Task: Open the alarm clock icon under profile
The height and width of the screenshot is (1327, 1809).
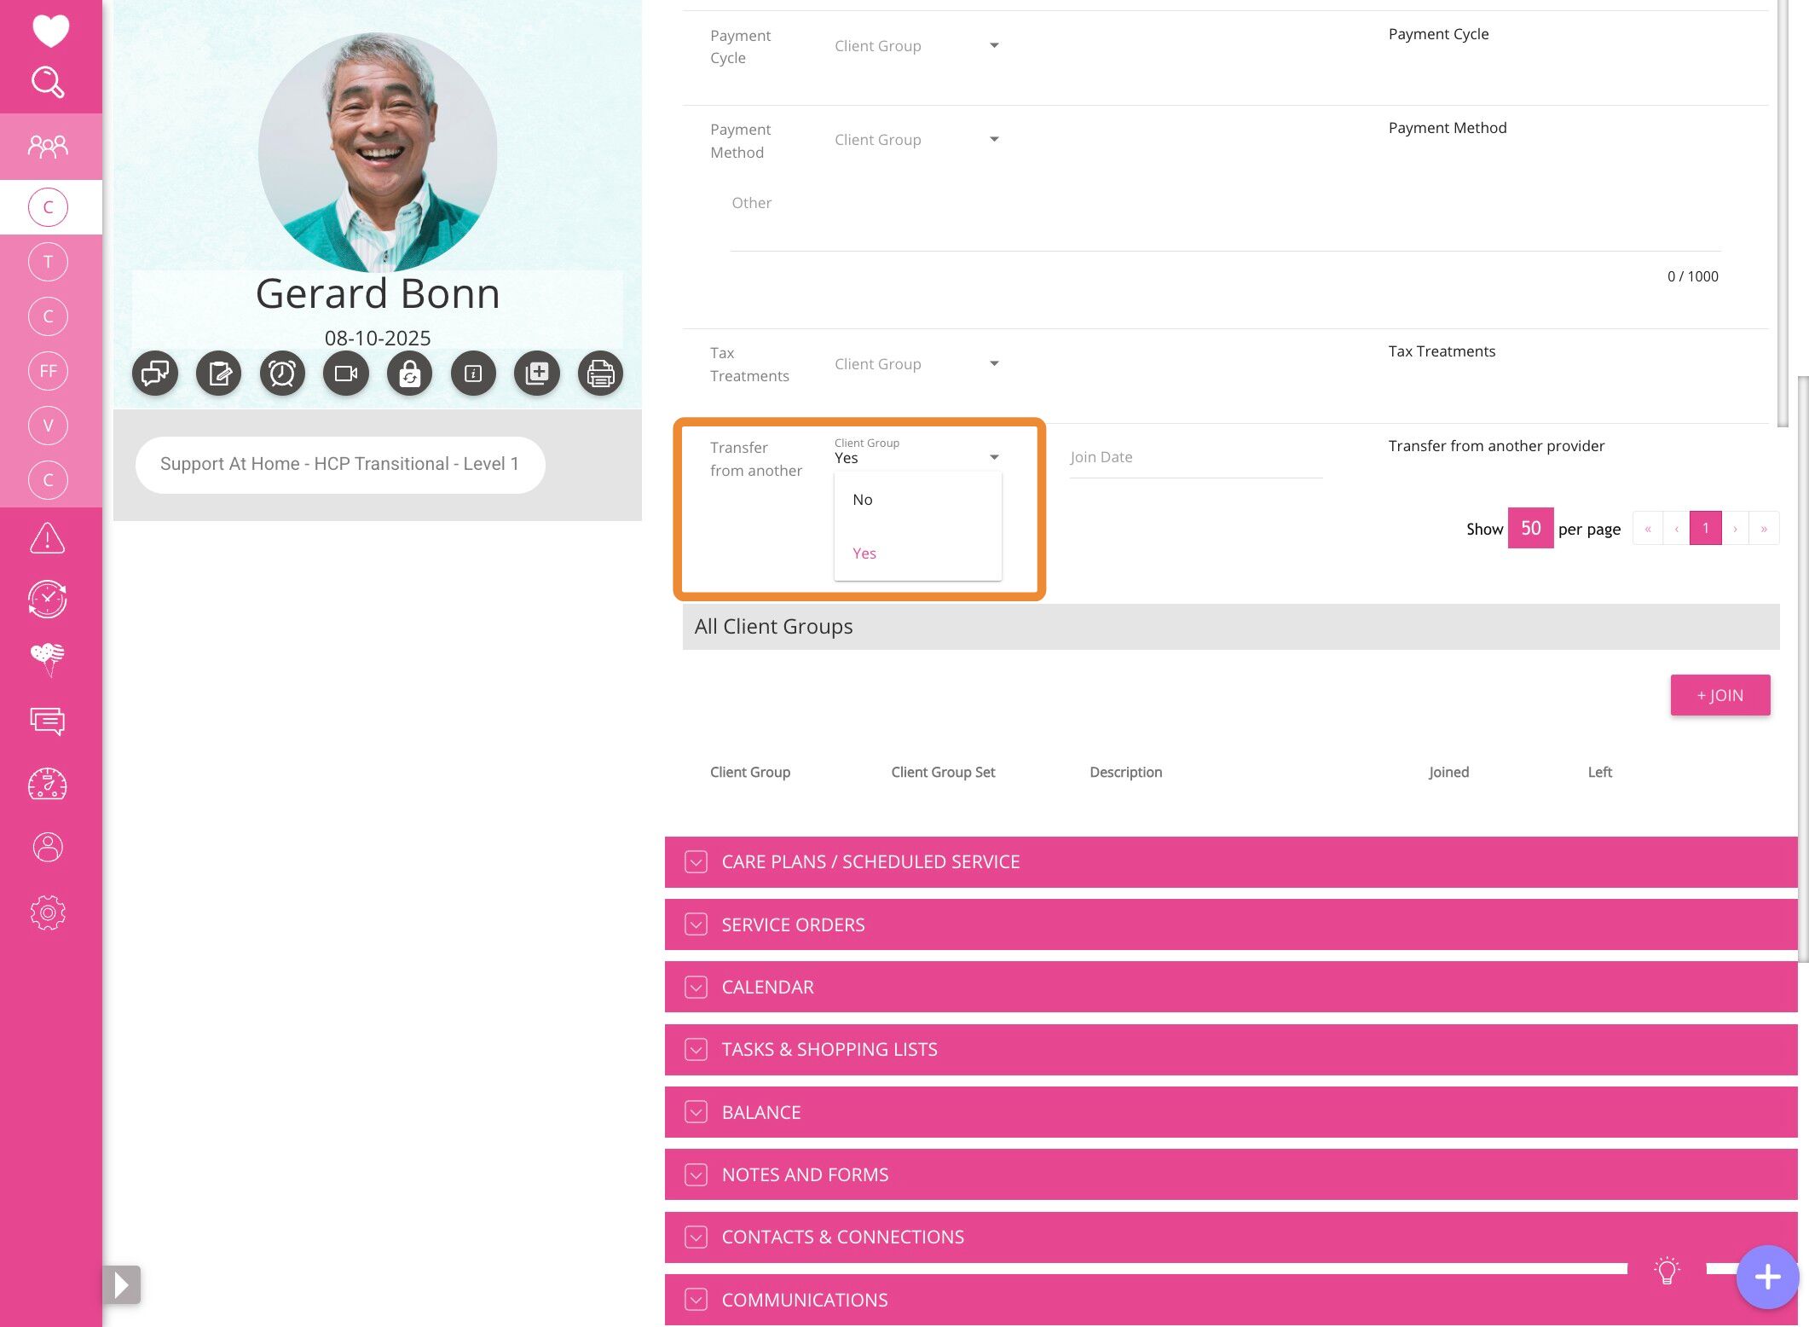Action: (282, 374)
